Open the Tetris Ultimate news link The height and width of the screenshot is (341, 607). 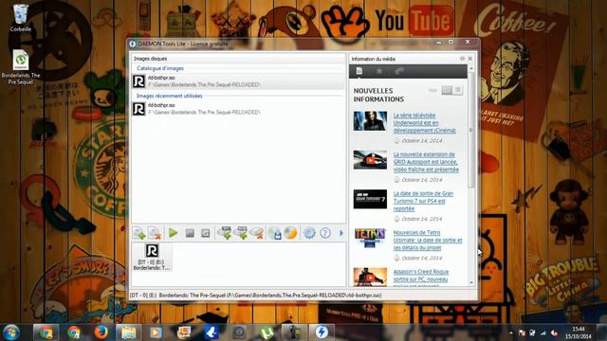(x=428, y=240)
